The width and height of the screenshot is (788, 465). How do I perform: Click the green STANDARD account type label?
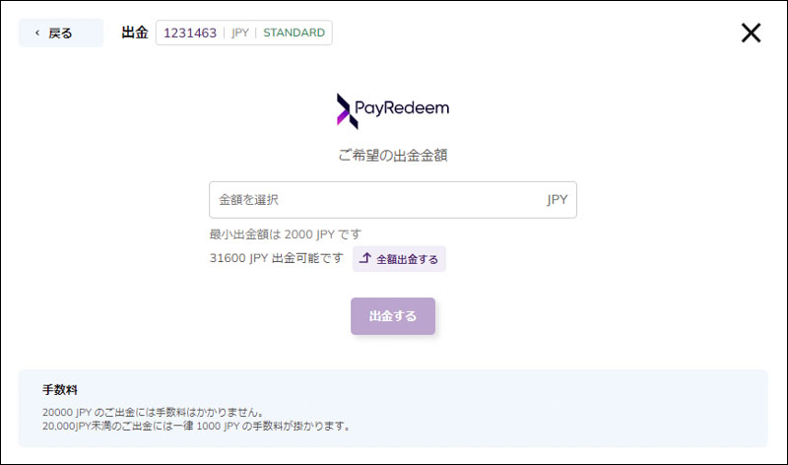click(x=294, y=33)
